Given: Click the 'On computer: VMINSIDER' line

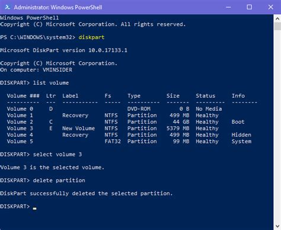Looking at the screenshot, I should tap(36, 70).
